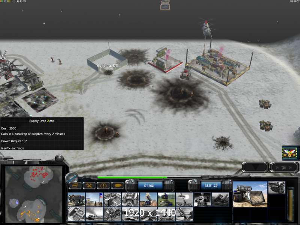Viewport: 300px width, 225px height.
Task: Click the upper supply crate pile at right
Action: [265, 104]
